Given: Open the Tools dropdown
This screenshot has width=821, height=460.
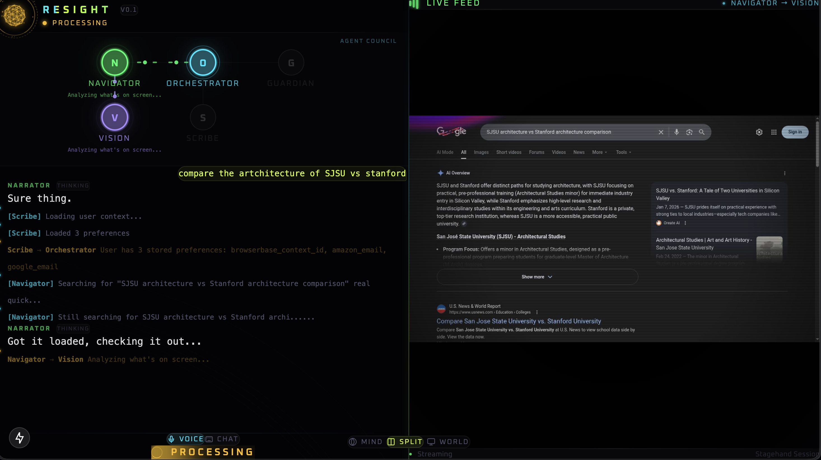Looking at the screenshot, I should 623,152.
